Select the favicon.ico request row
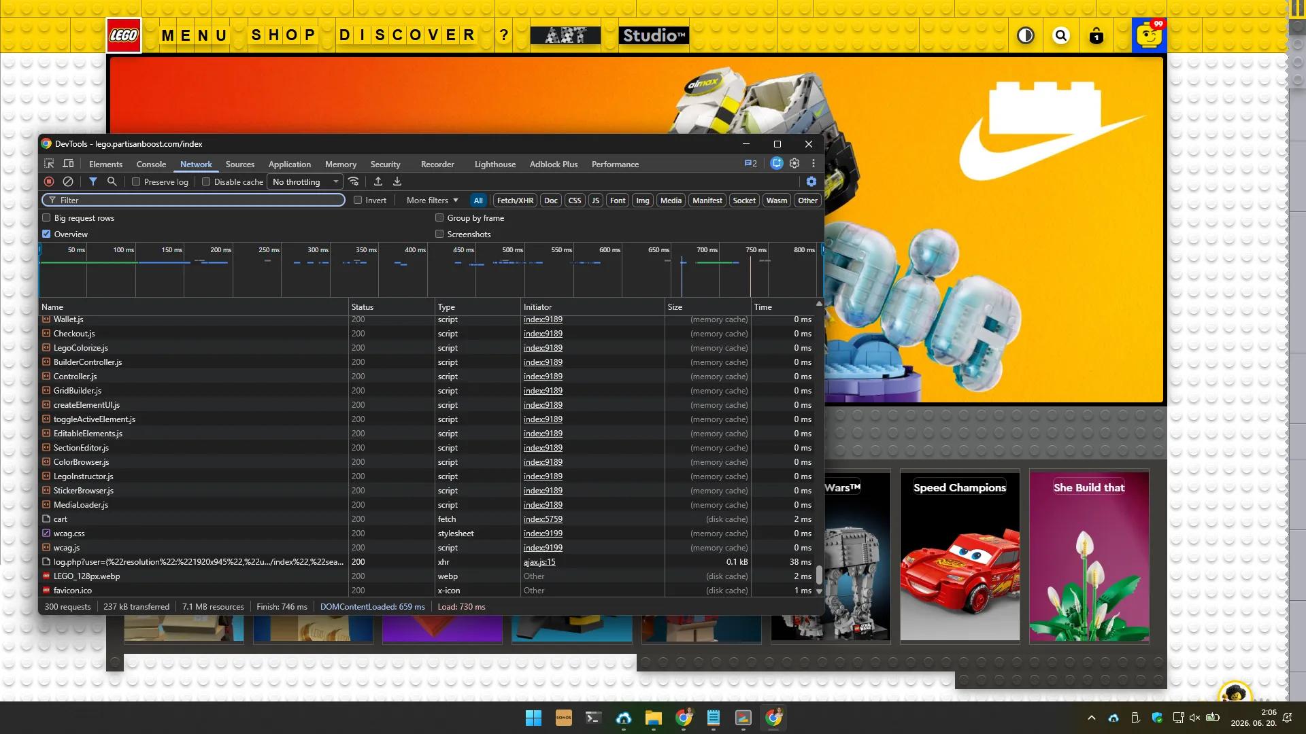This screenshot has width=1306, height=734. pyautogui.click(x=426, y=591)
